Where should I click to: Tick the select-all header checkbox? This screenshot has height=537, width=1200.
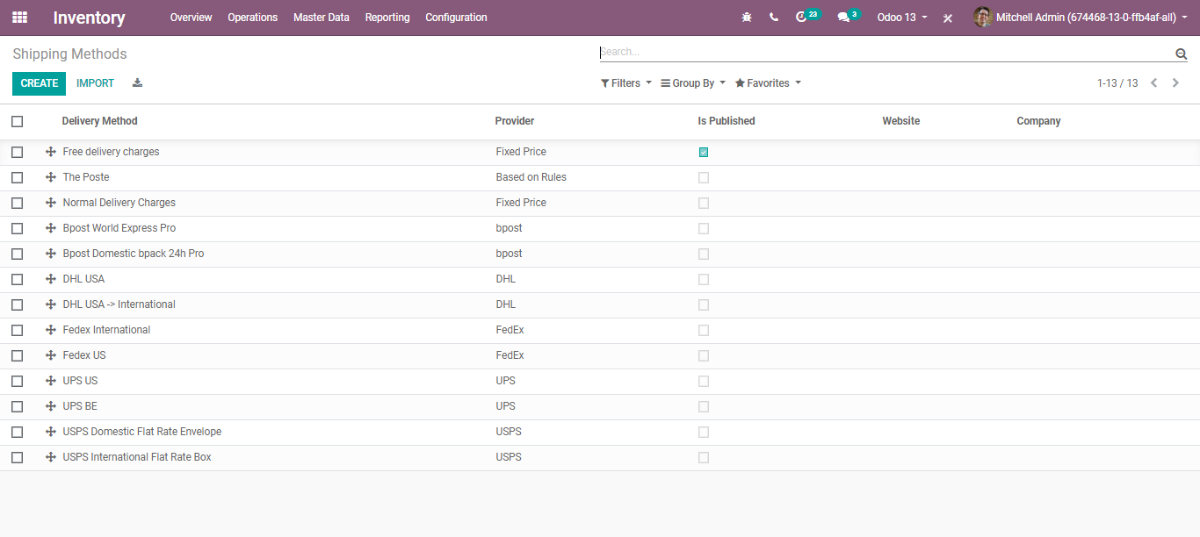coord(17,121)
